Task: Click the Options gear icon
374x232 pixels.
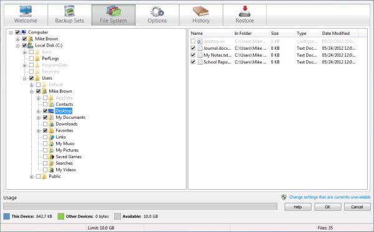Action: click(x=157, y=11)
